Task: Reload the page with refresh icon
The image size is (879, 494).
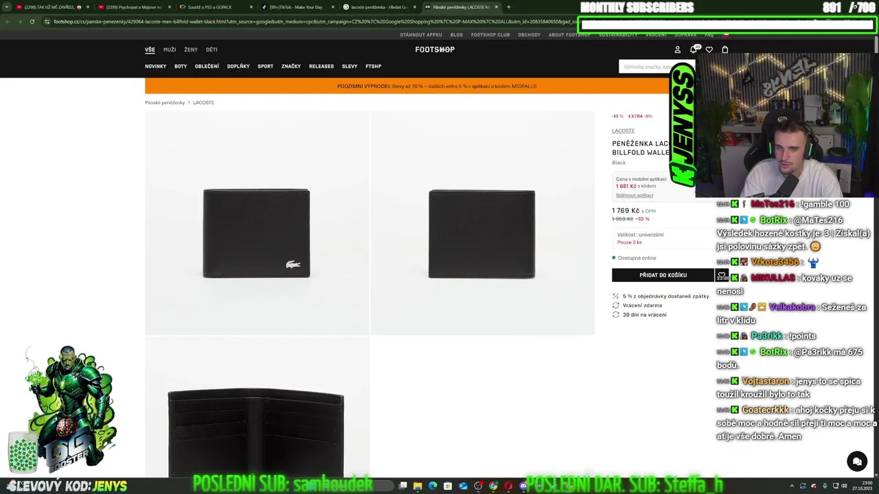Action: [x=32, y=21]
